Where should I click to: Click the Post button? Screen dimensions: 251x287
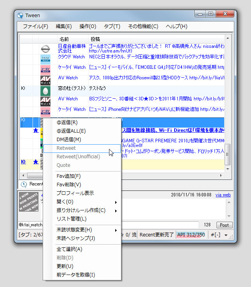(x=224, y=225)
